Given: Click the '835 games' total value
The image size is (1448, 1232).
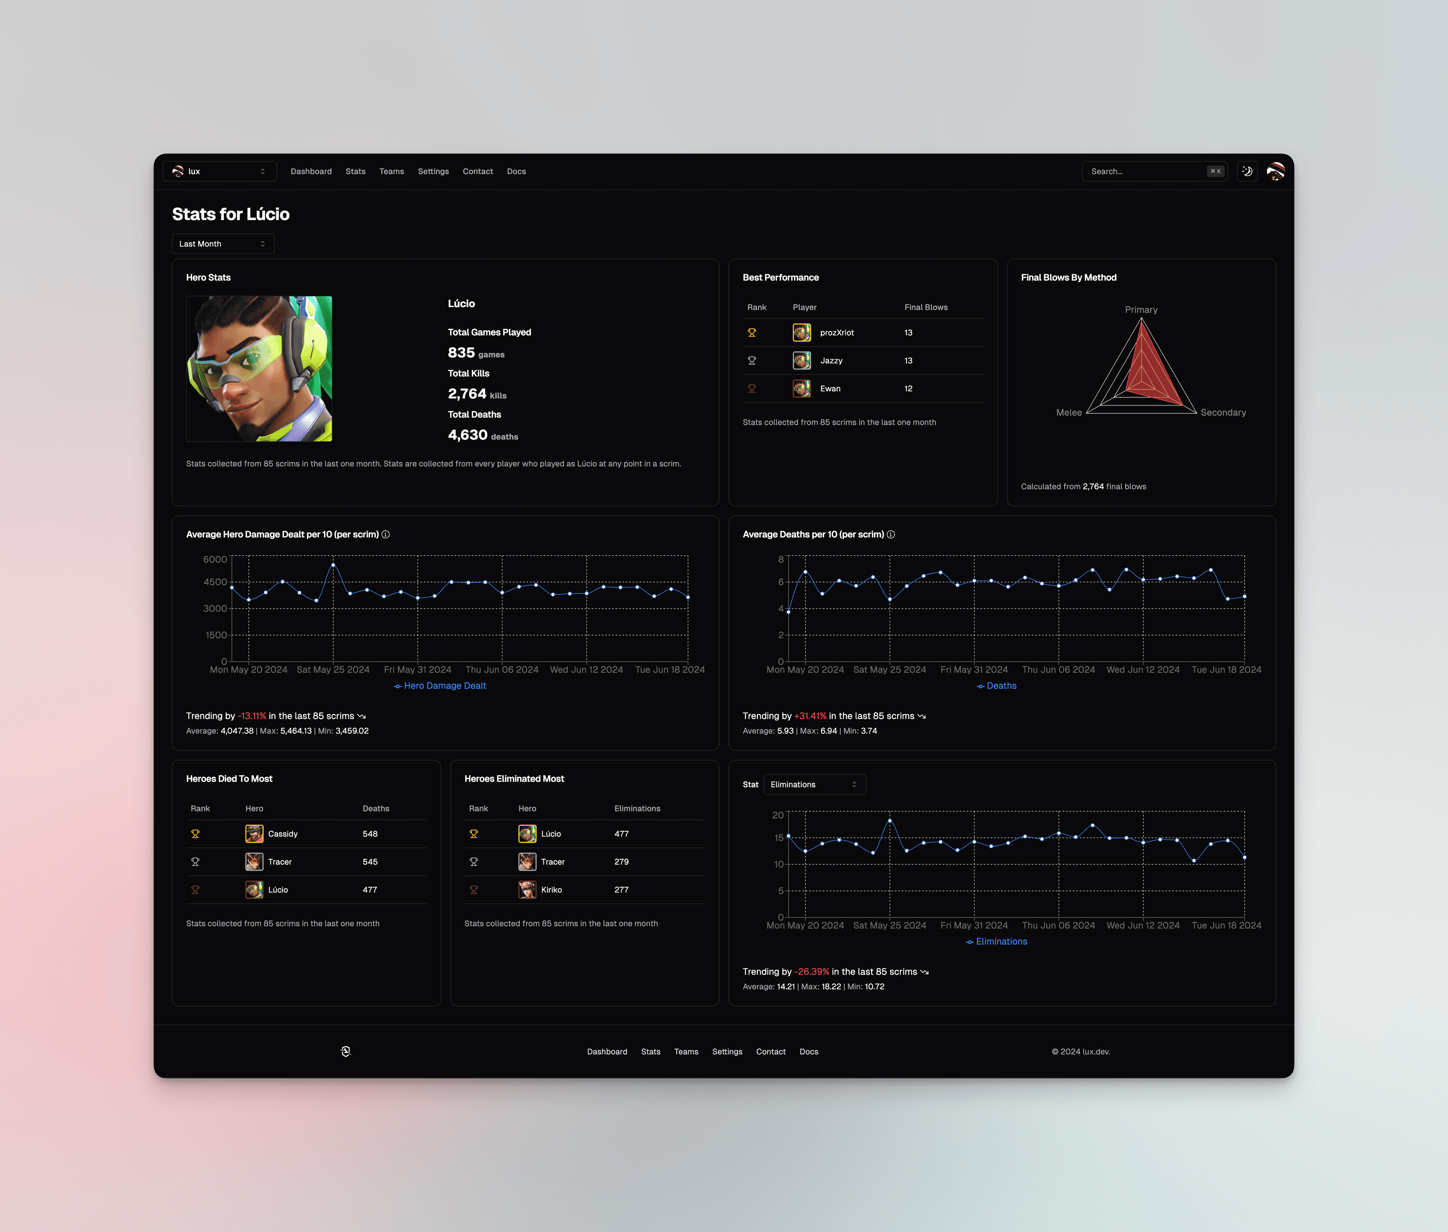Looking at the screenshot, I should [477, 353].
